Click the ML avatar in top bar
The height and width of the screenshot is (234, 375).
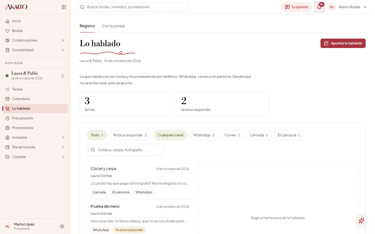click(x=332, y=7)
